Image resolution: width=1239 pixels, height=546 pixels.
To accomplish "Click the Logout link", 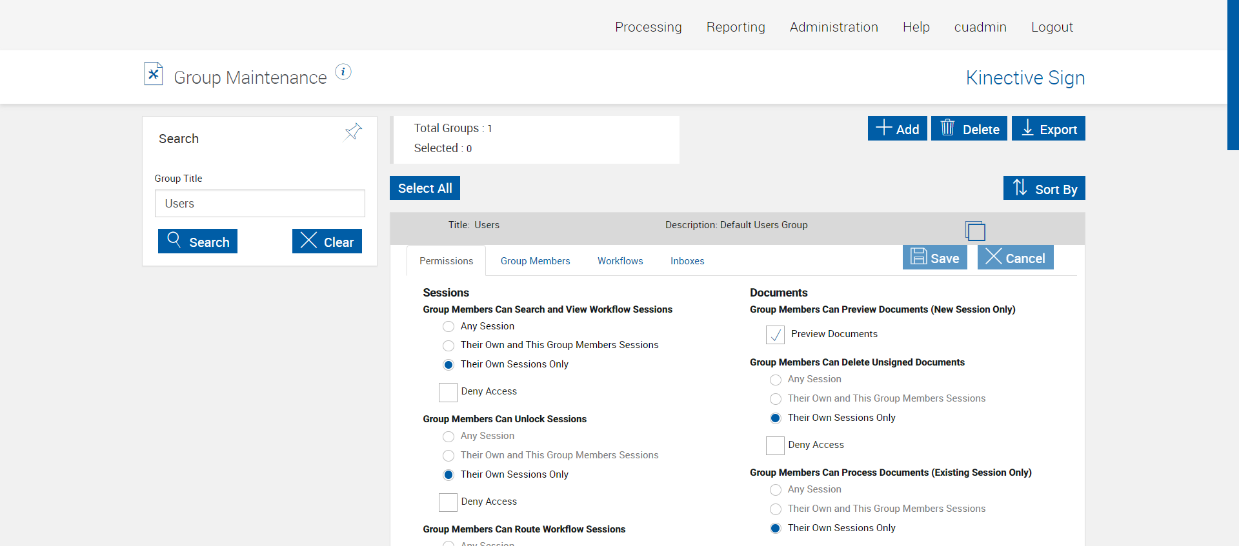I will click(x=1052, y=27).
